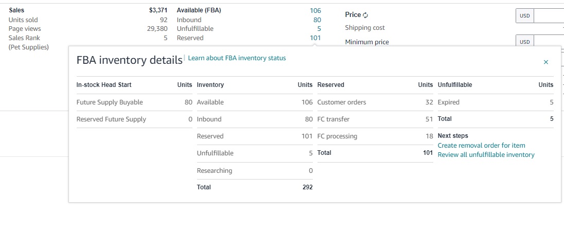Click the FC processing row
Image resolution: width=564 pixels, height=231 pixels.
pyautogui.click(x=375, y=136)
